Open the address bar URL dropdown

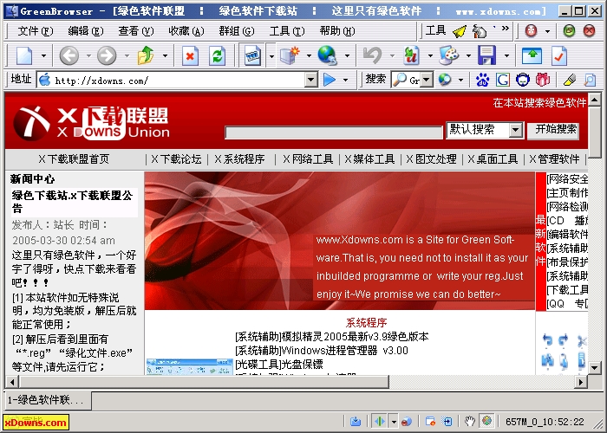coord(310,80)
